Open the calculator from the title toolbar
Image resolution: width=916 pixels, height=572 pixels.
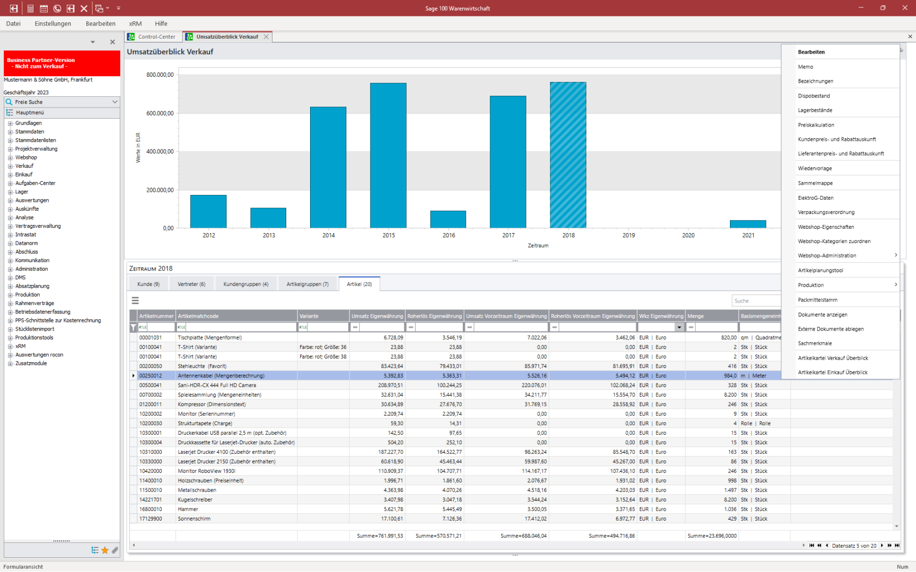coord(30,8)
